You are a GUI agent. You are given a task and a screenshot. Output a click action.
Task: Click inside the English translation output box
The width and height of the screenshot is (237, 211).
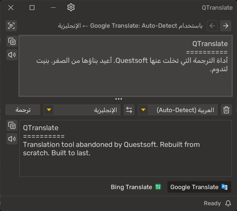[126, 148]
